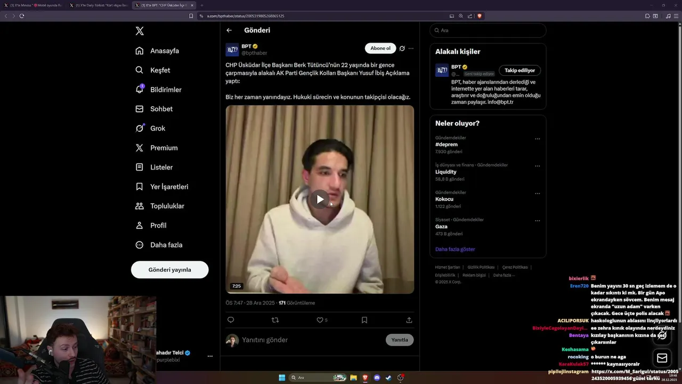Image resolution: width=682 pixels, height=384 pixels.
Task: Open options for the Gaza trend
Action: (537, 221)
